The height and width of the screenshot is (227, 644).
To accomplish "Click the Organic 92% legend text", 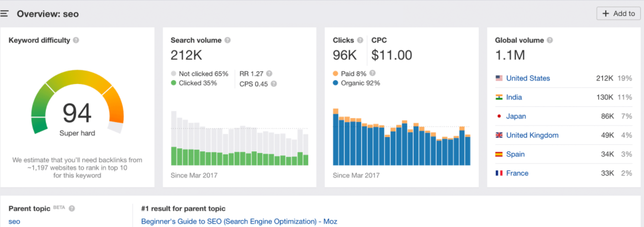I will (360, 83).
